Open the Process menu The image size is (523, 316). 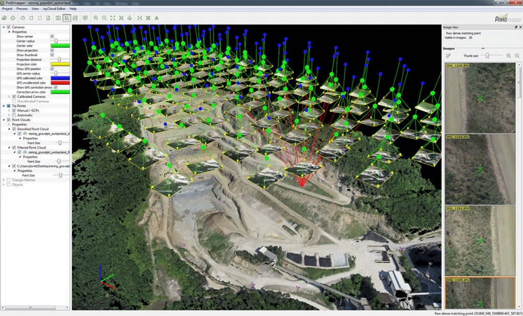coord(22,9)
